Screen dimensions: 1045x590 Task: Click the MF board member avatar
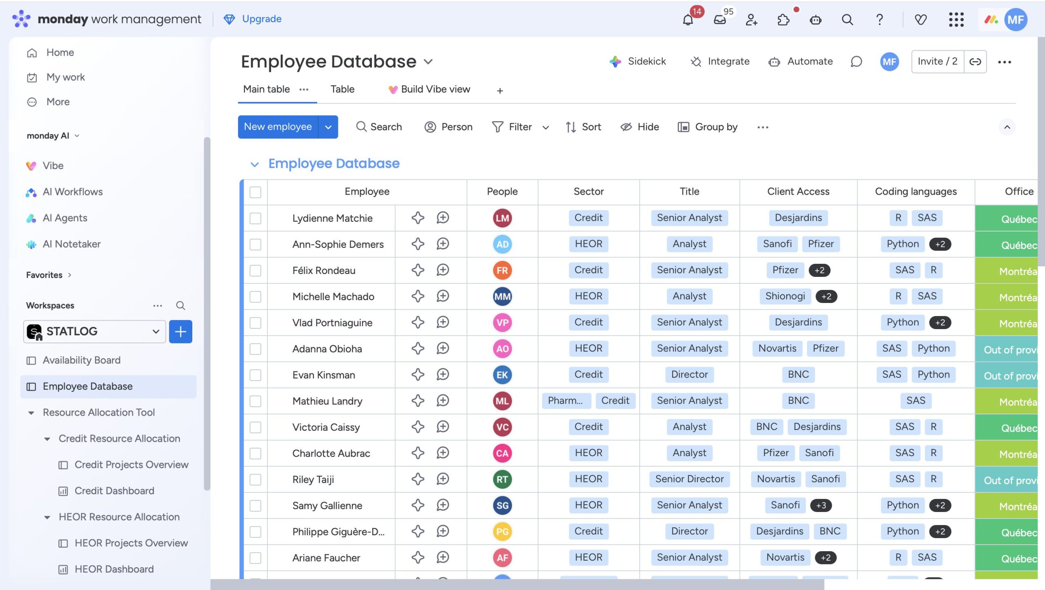click(x=889, y=62)
